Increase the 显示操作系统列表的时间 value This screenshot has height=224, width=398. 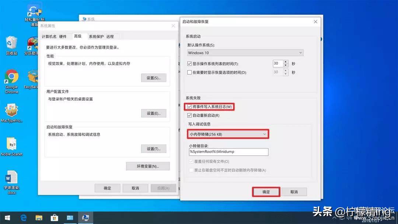click(x=286, y=61)
